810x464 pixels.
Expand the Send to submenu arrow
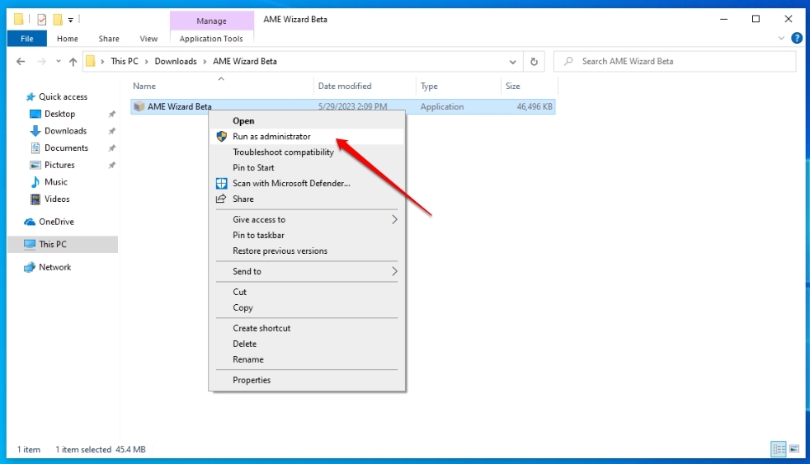pos(394,271)
